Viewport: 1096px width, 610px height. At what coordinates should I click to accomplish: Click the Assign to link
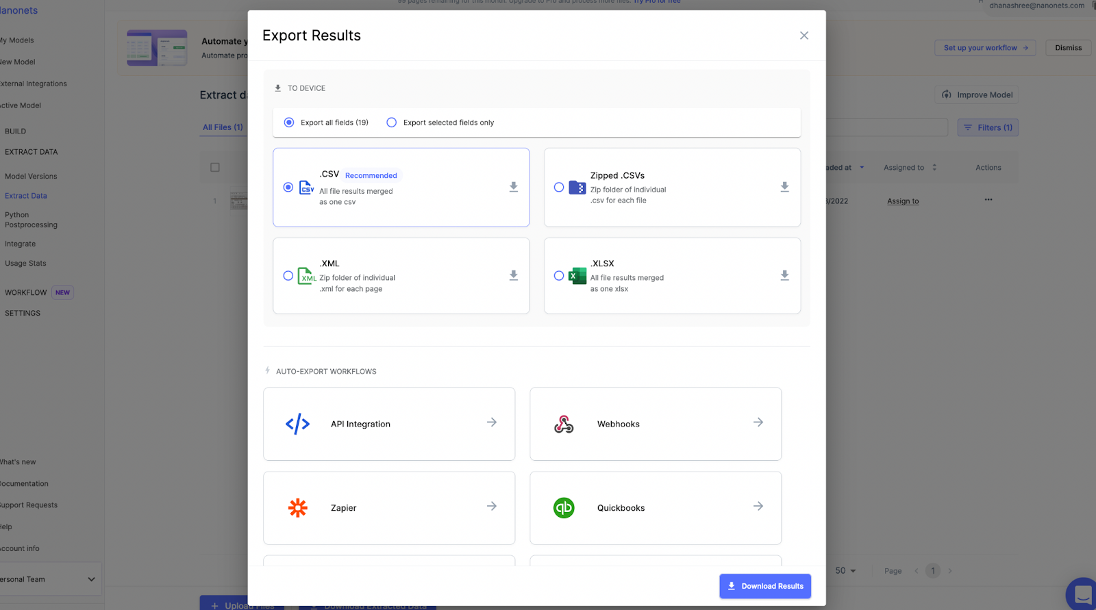pos(903,201)
